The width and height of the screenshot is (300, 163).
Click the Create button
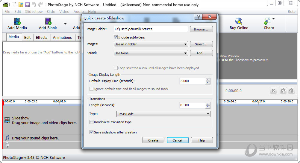[153, 140]
